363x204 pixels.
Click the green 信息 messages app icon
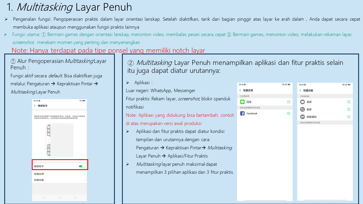pos(242,102)
